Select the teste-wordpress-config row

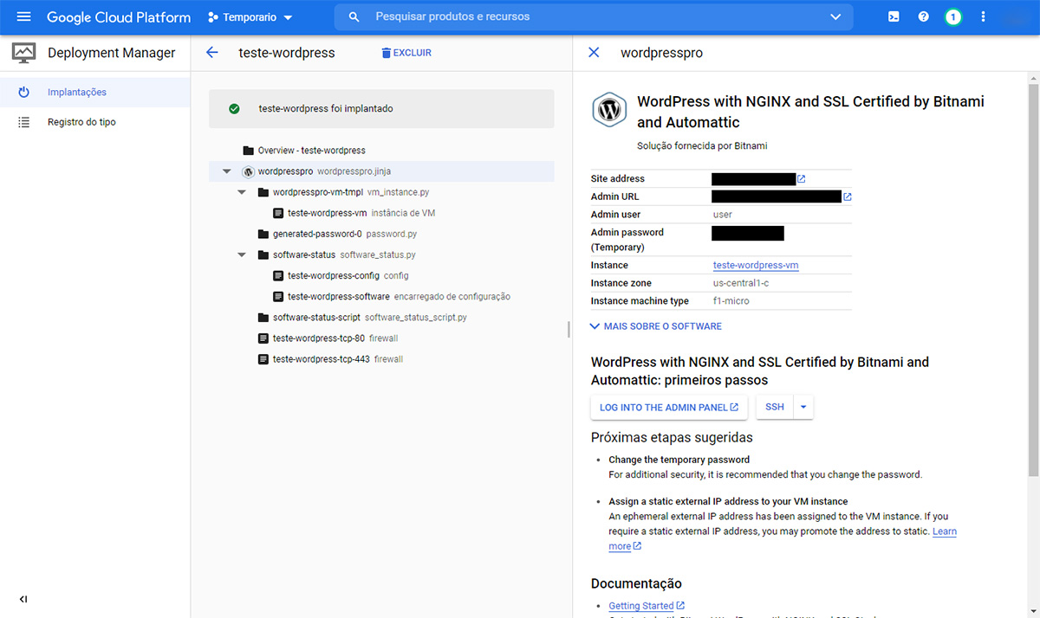click(381, 275)
